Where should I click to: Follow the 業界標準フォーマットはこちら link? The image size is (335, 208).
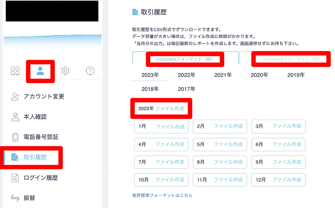point(162,195)
